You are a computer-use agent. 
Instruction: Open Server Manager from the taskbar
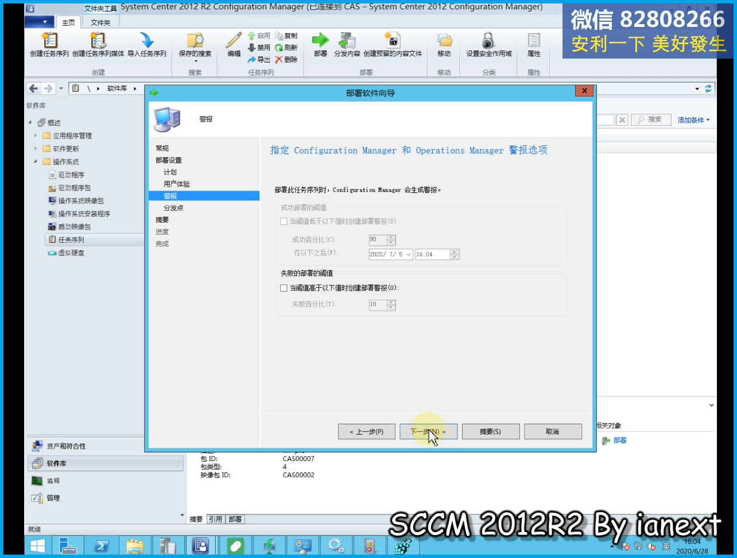tap(68, 545)
